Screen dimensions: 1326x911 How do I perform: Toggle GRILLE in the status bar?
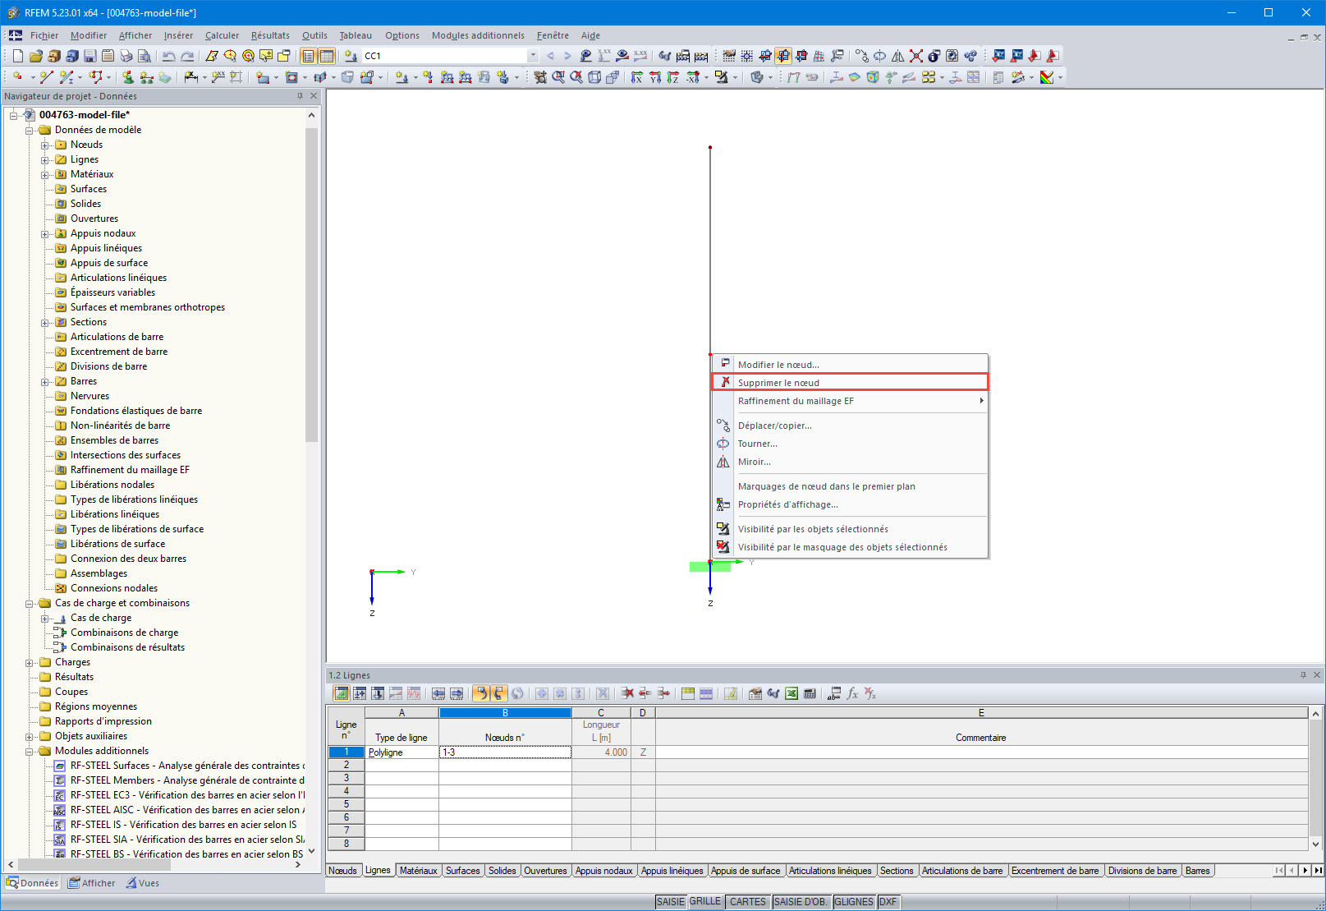click(705, 902)
